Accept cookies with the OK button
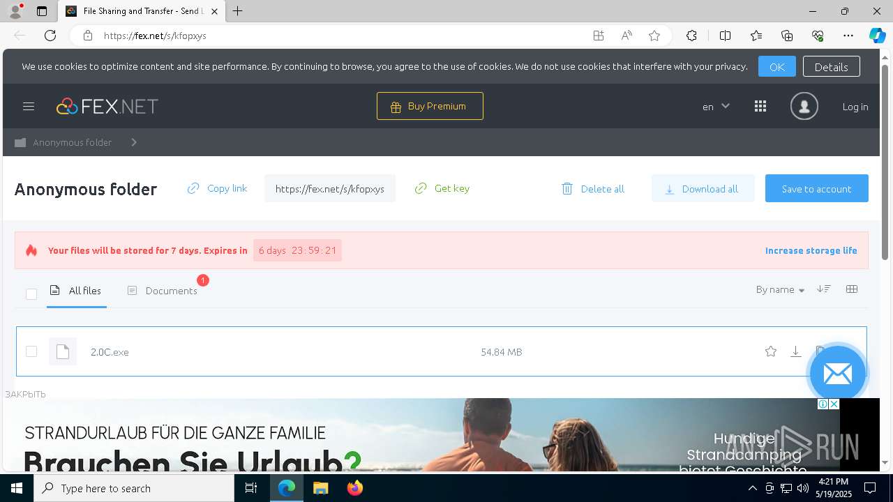Image resolution: width=893 pixels, height=502 pixels. click(776, 66)
